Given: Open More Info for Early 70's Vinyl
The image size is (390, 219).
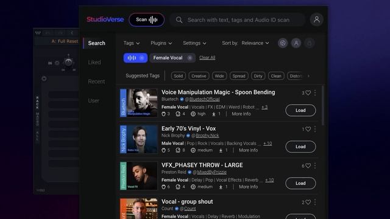Looking at the screenshot, I should pyautogui.click(x=248, y=150).
